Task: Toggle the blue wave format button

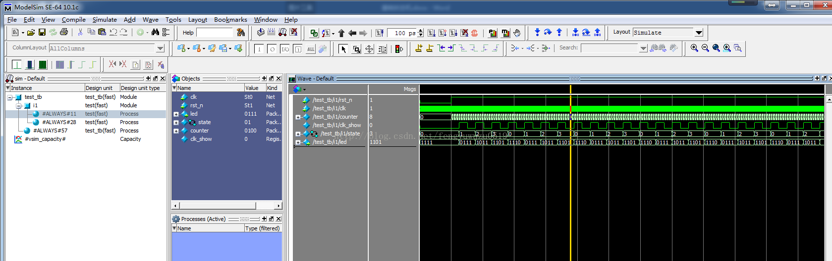Action: coord(30,64)
